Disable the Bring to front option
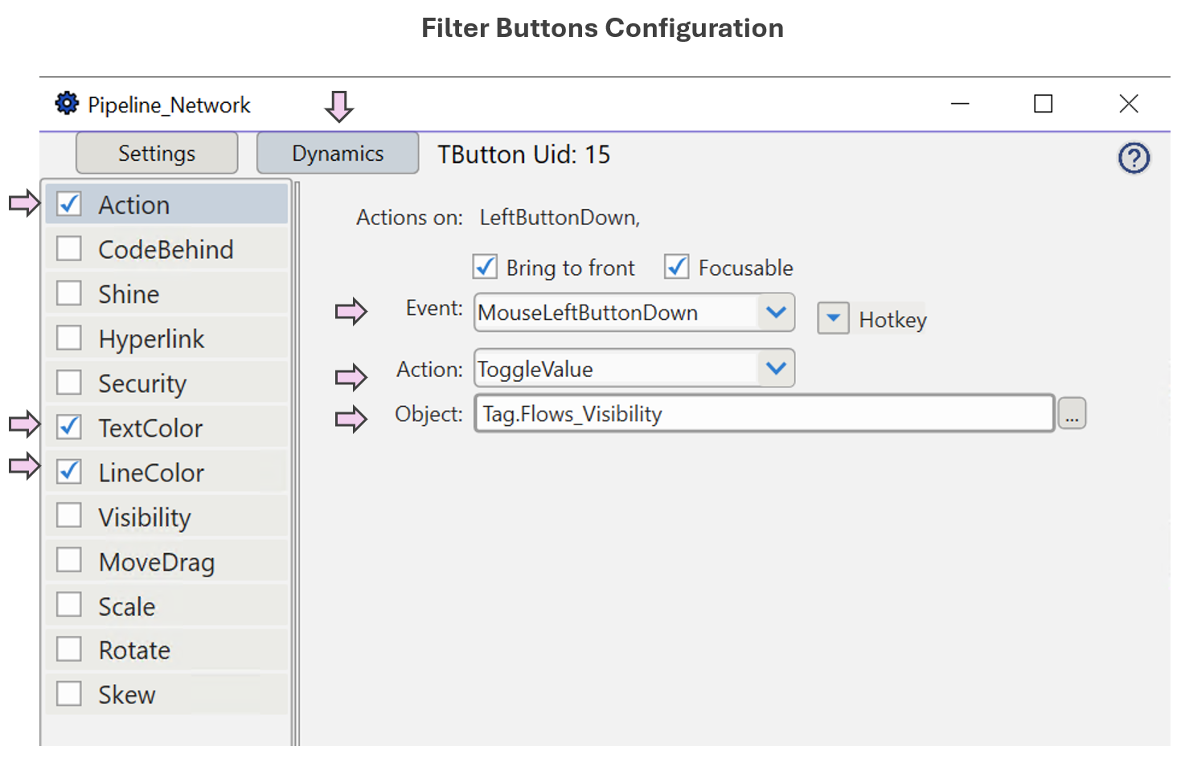The height and width of the screenshot is (758, 1181). click(x=485, y=267)
